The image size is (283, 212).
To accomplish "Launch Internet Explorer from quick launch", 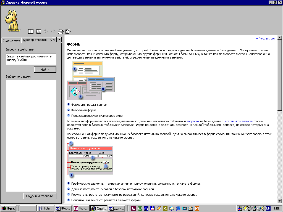I will coord(178,208).
